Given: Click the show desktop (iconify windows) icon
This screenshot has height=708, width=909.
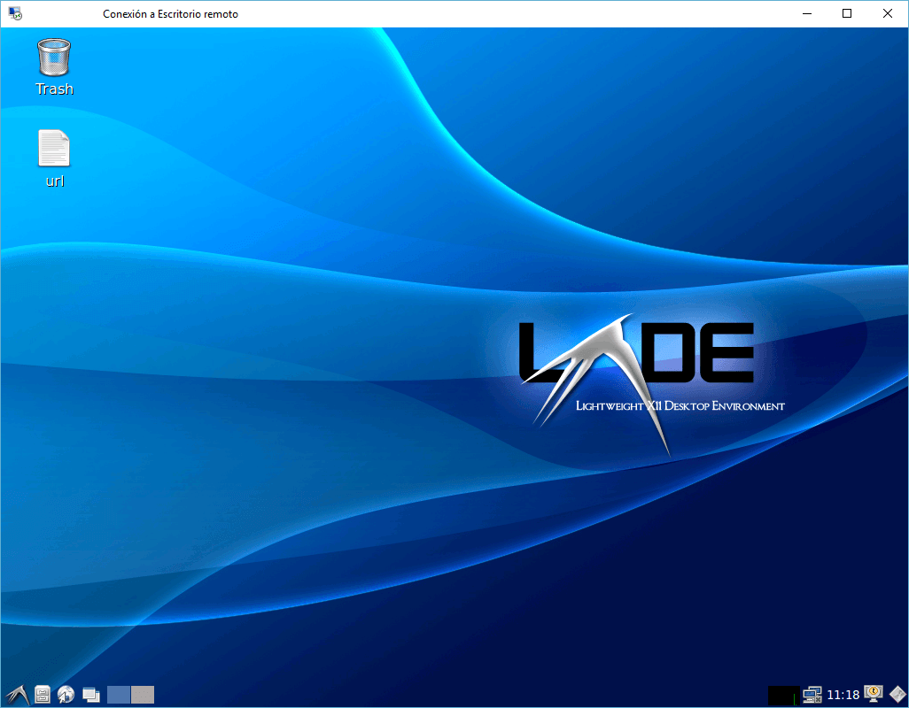Looking at the screenshot, I should point(91,695).
